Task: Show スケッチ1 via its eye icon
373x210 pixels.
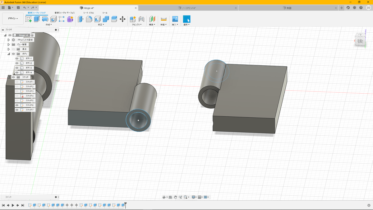Action: click(x=17, y=82)
